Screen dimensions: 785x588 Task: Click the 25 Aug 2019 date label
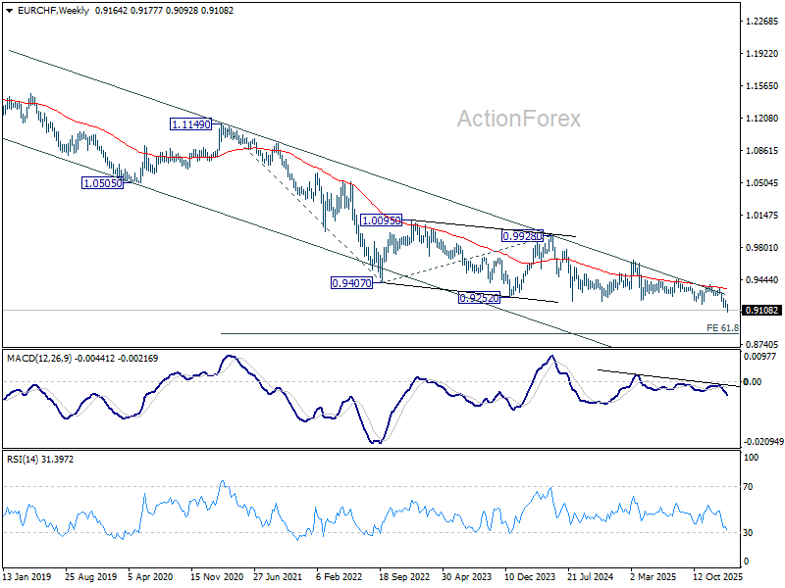click(90, 577)
